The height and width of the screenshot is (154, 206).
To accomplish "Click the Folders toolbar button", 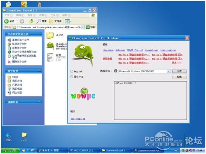I will pyautogui.click(x=55, y=21).
